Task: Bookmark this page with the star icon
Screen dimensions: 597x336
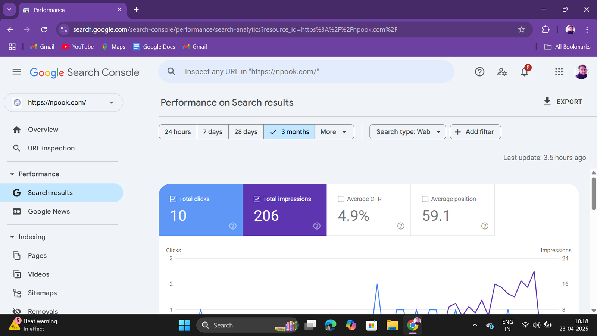Action: (x=522, y=29)
